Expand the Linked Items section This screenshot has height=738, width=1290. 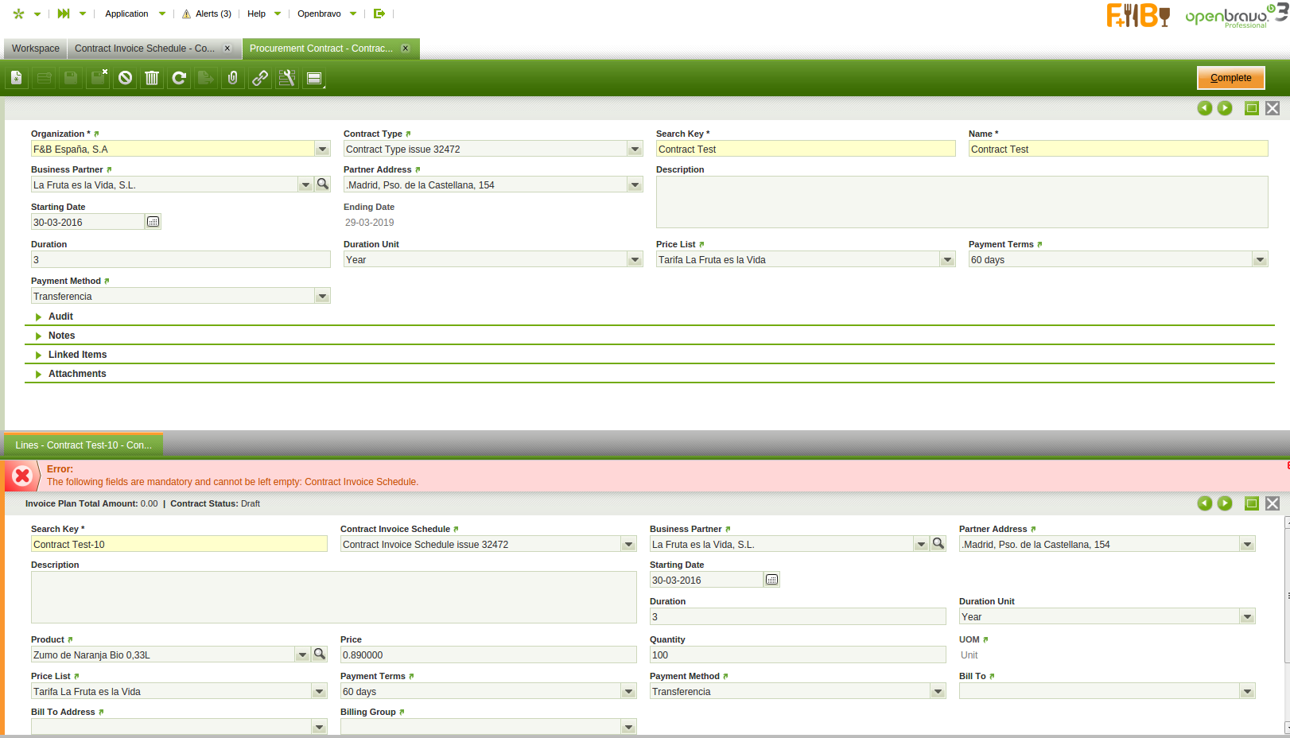click(x=77, y=355)
